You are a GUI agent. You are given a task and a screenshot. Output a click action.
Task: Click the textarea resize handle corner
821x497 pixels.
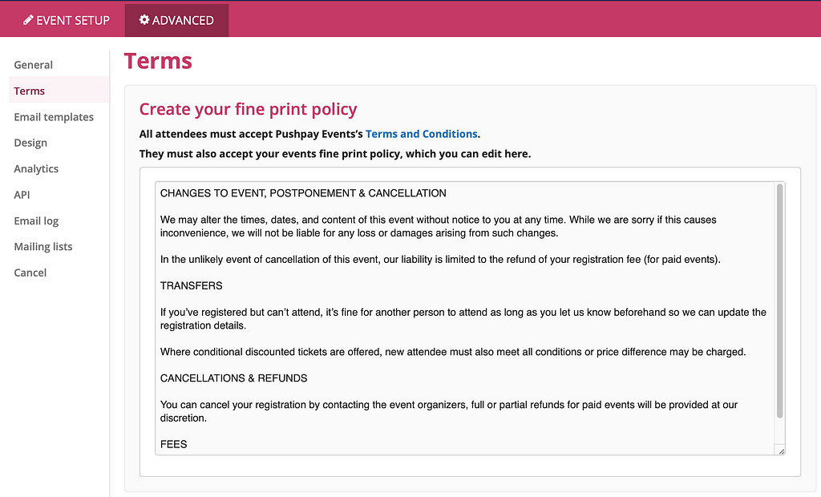(780, 451)
